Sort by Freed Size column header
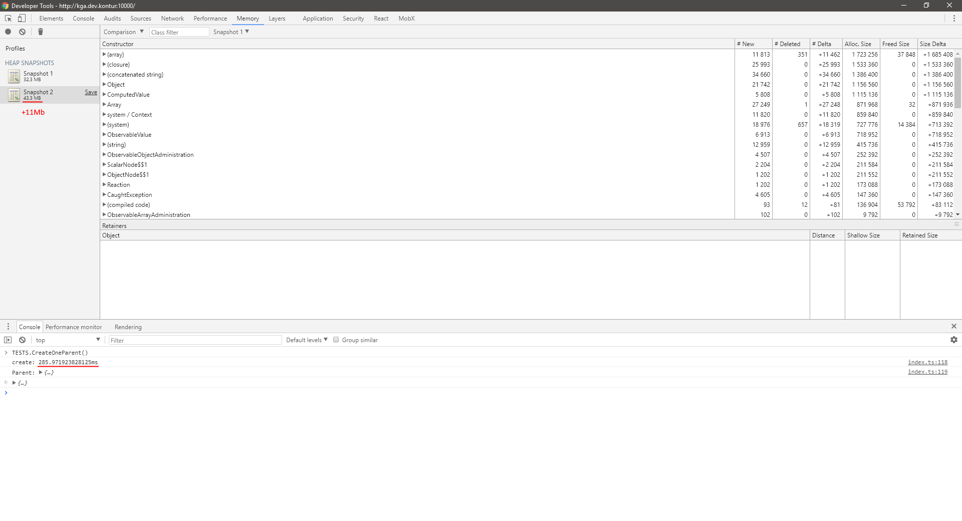The width and height of the screenshot is (962, 521). tap(899, 44)
